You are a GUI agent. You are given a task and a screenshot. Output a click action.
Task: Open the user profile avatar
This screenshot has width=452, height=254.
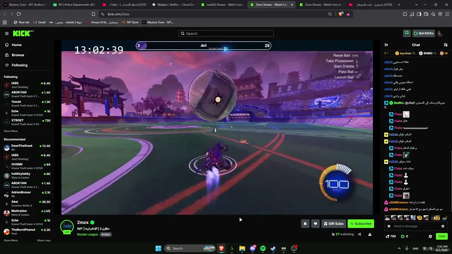pos(440,34)
